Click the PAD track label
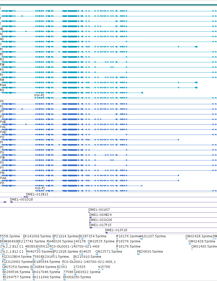Screen dimensions: 217x281 click(x=3, y=132)
